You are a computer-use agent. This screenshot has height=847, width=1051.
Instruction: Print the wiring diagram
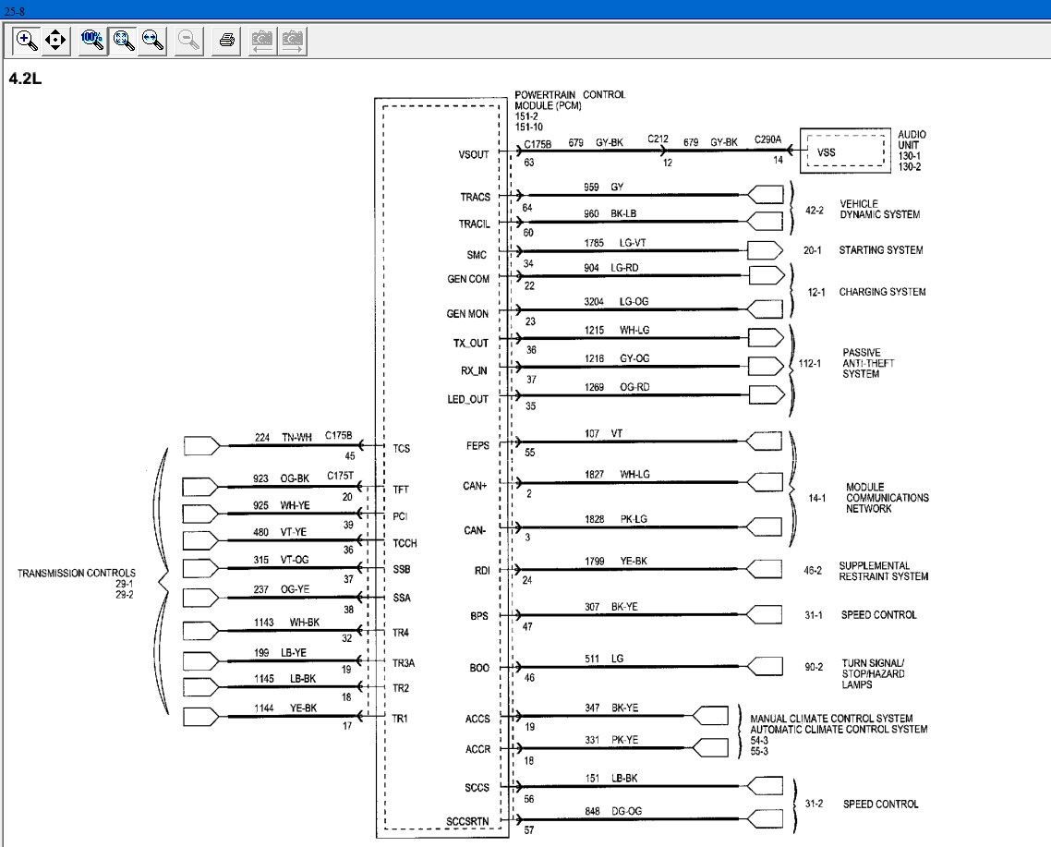click(x=226, y=41)
